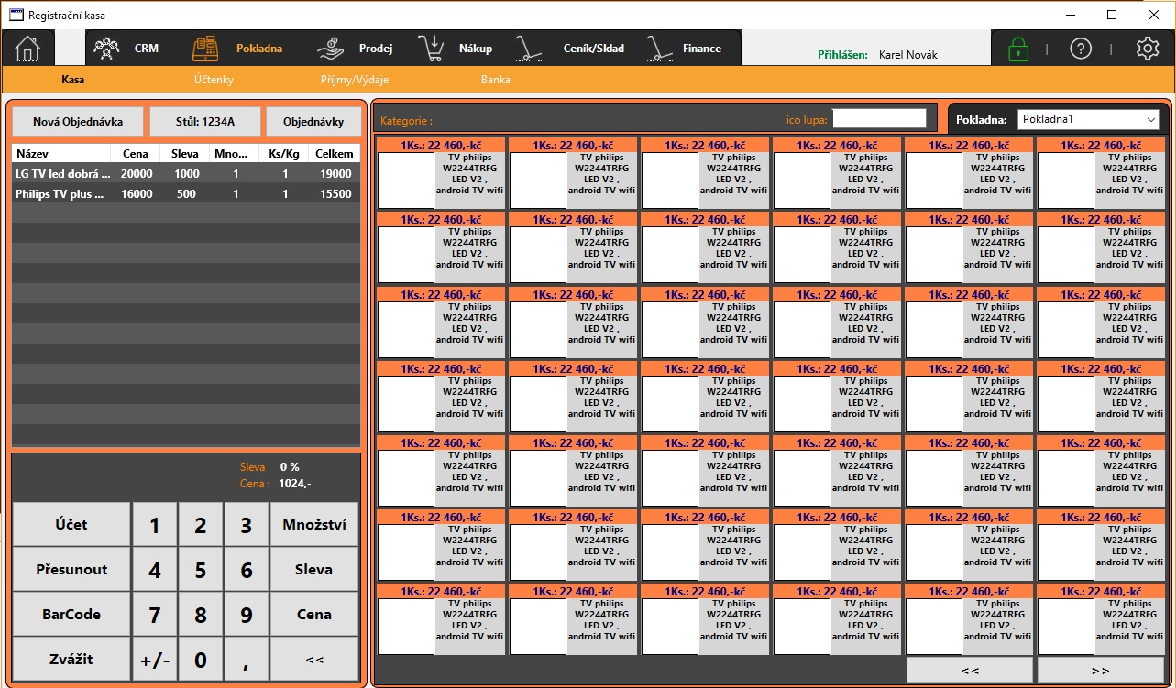The height and width of the screenshot is (688, 1176).
Task: Open the Objednávky list button
Action: [x=313, y=121]
